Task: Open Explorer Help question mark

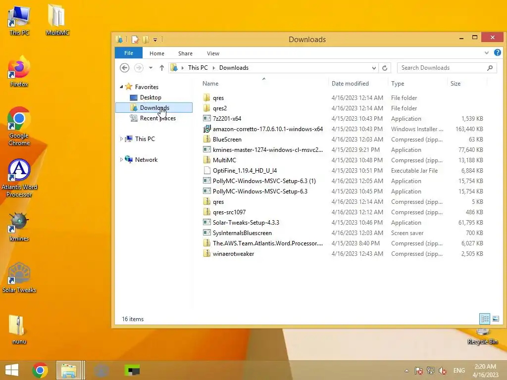Action: [x=497, y=52]
